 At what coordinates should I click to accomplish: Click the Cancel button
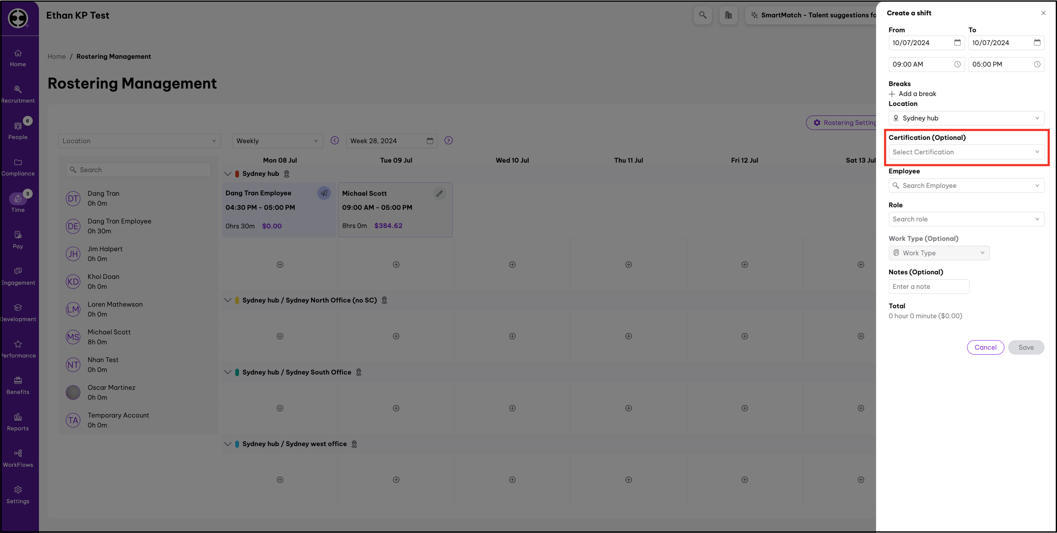[985, 347]
